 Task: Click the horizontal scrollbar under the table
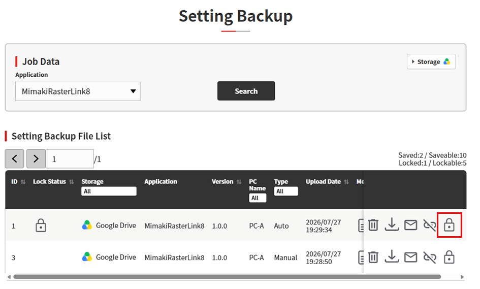227,277
